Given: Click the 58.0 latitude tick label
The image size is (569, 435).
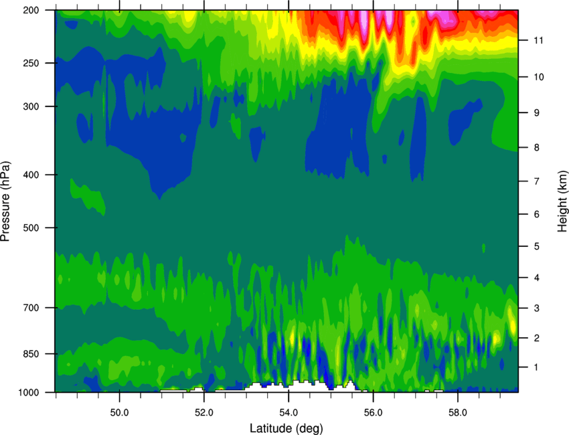Looking at the screenshot, I should [458, 413].
